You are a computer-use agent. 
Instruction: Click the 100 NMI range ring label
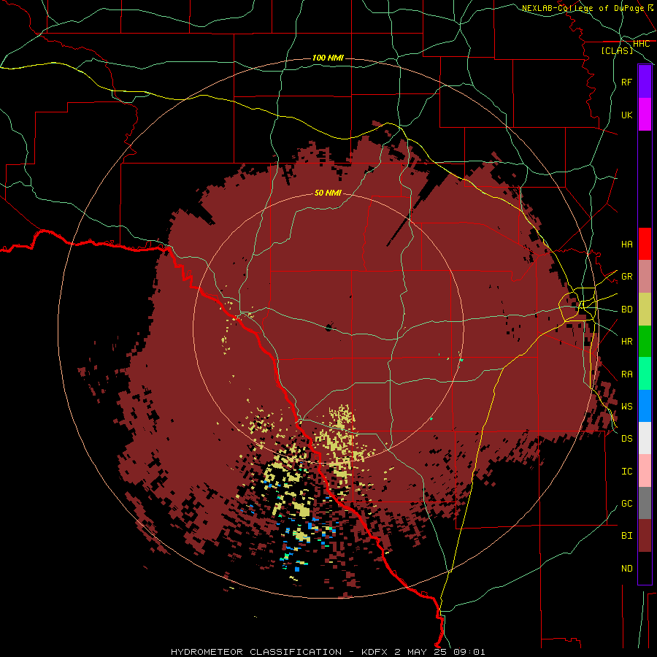(x=328, y=58)
